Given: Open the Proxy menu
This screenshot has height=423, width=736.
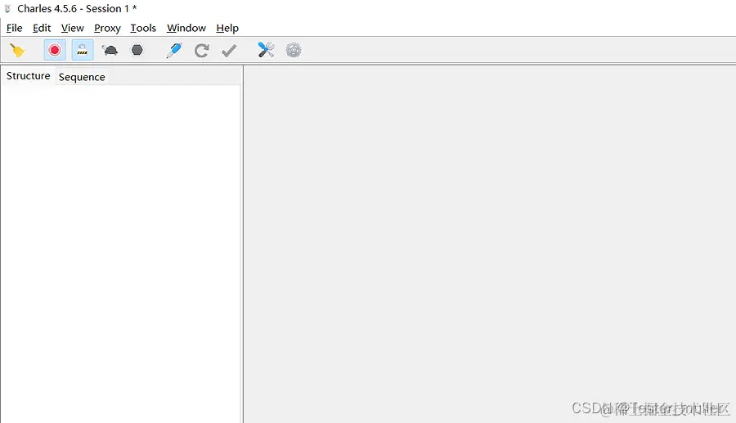Looking at the screenshot, I should (x=107, y=29).
